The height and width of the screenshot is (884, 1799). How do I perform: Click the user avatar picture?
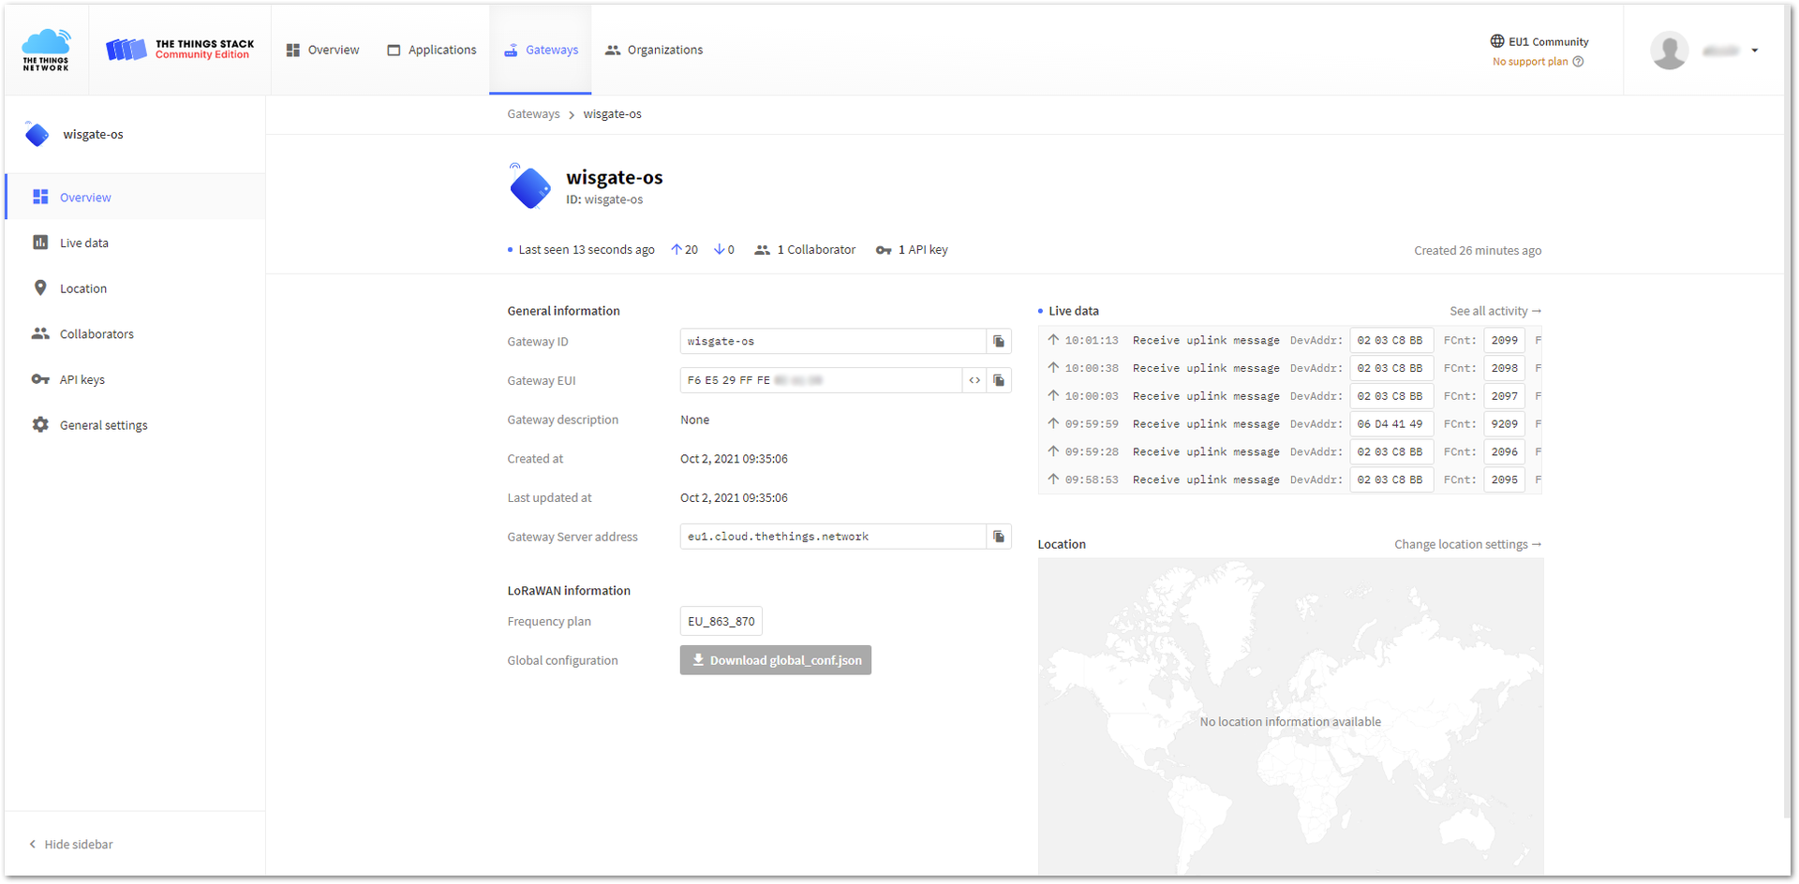click(x=1669, y=50)
